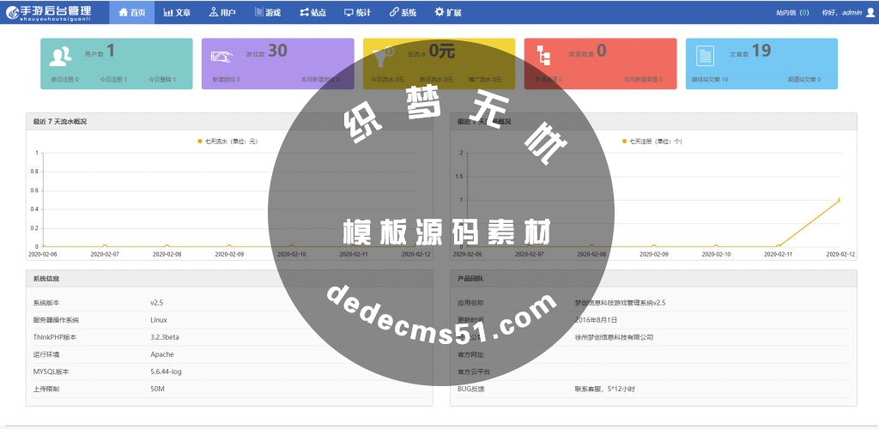The width and height of the screenshot is (879, 429).
Task: Click the users icon on 用户数 card
Action: point(60,56)
